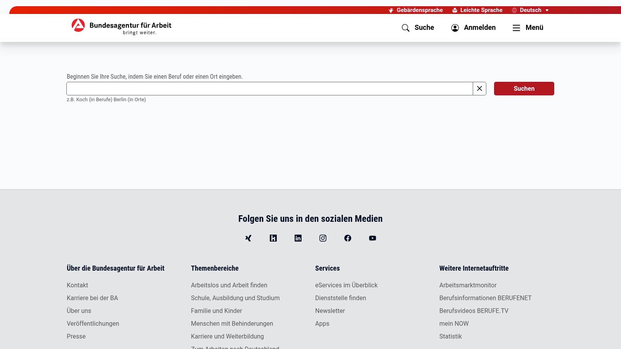
Task: Open Menschen mit Behinderungen link
Action: pos(232,323)
